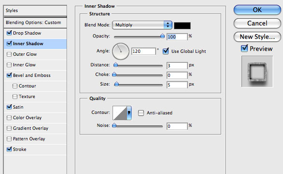Select the Drop Shadow style label
Screen dimensions: 283x174
[27, 33]
